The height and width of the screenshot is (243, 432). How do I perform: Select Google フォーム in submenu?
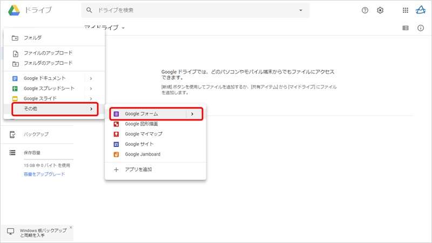click(x=156, y=114)
